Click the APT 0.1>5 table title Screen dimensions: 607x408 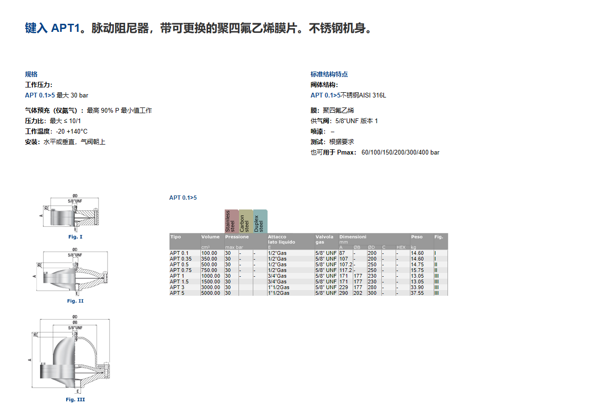(183, 198)
